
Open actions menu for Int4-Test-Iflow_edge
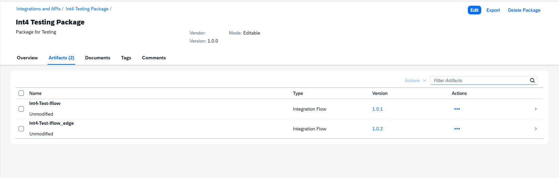point(457,129)
